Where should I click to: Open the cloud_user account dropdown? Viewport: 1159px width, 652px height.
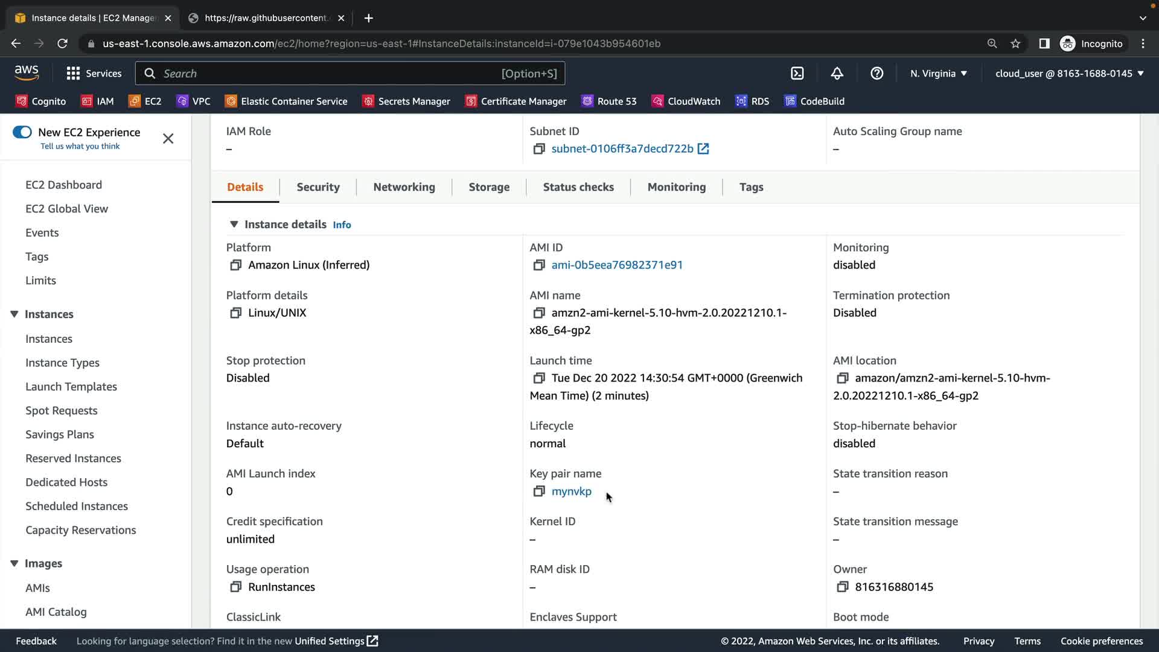(x=1069, y=74)
